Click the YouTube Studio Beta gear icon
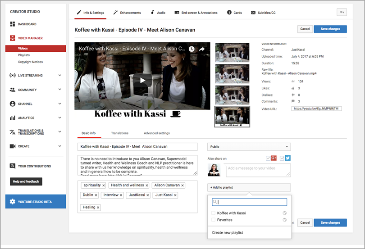Image resolution: width=365 pixels, height=249 pixels. pos(13,202)
